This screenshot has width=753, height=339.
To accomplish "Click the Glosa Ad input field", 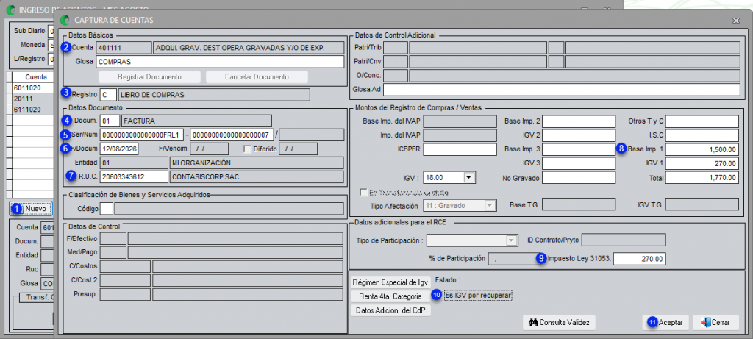I will coord(561,89).
